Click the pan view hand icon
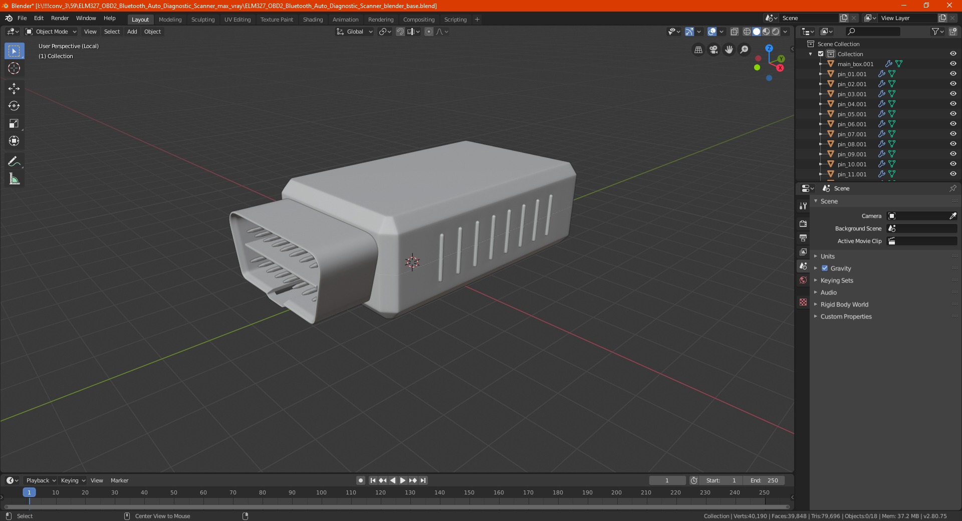The height and width of the screenshot is (521, 962). [x=729, y=50]
